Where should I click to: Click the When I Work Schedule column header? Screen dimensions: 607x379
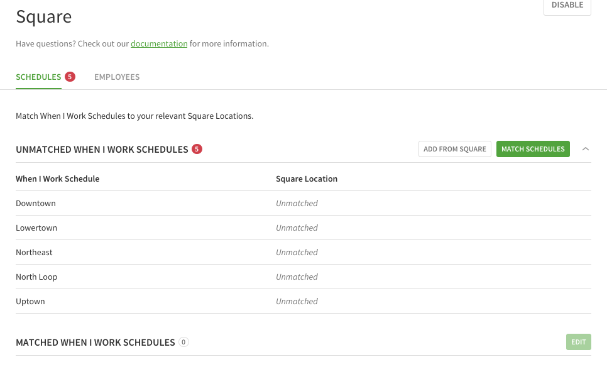[x=57, y=179]
